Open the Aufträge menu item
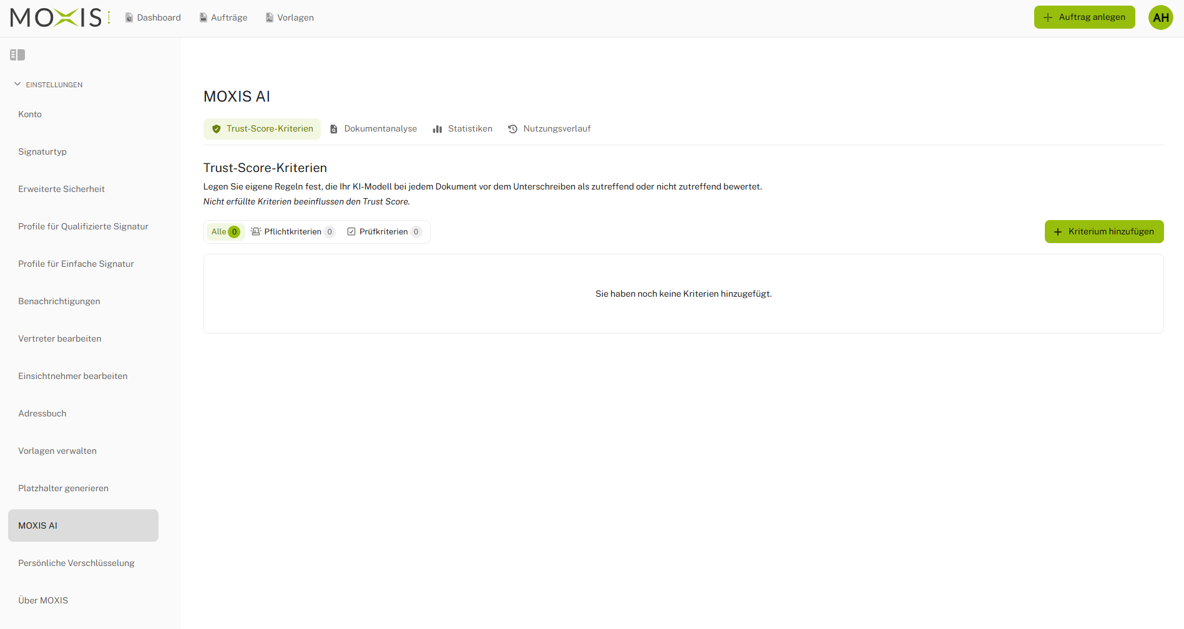 tap(223, 17)
